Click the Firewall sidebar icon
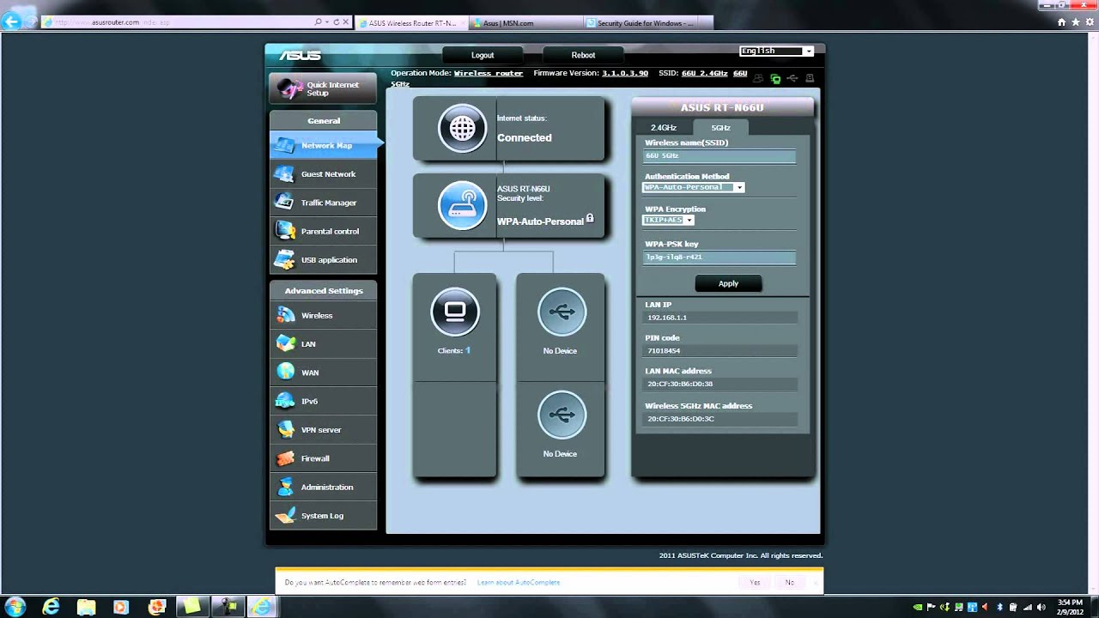This screenshot has width=1099, height=618. (x=285, y=458)
